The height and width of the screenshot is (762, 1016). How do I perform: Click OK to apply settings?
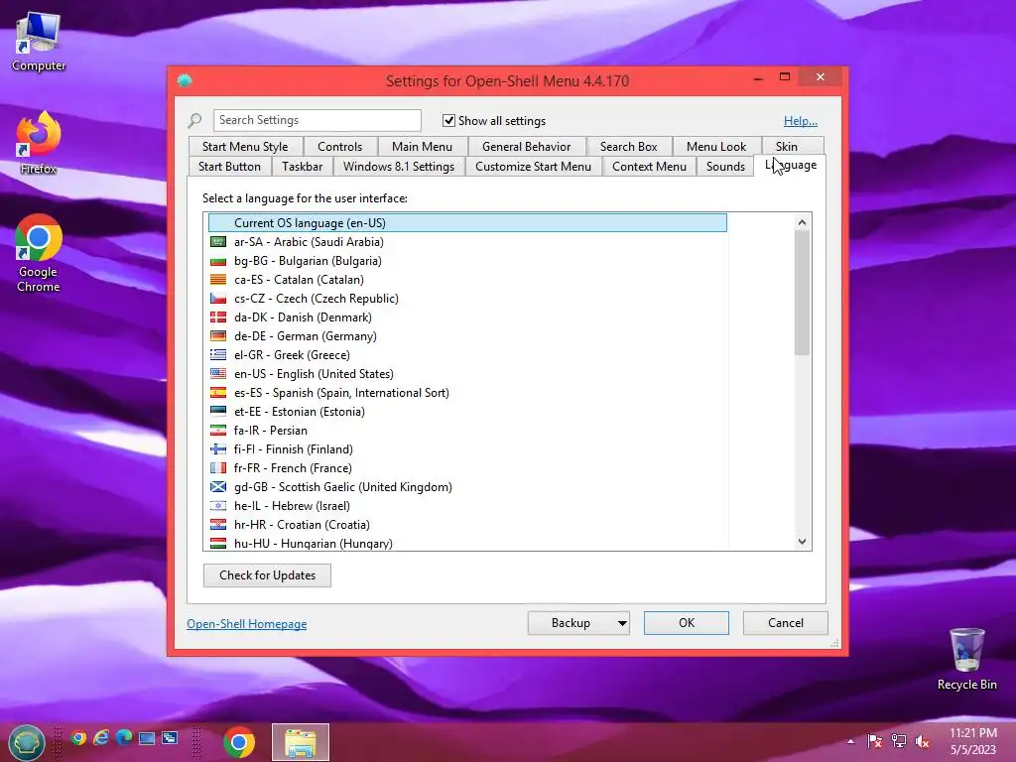click(687, 623)
